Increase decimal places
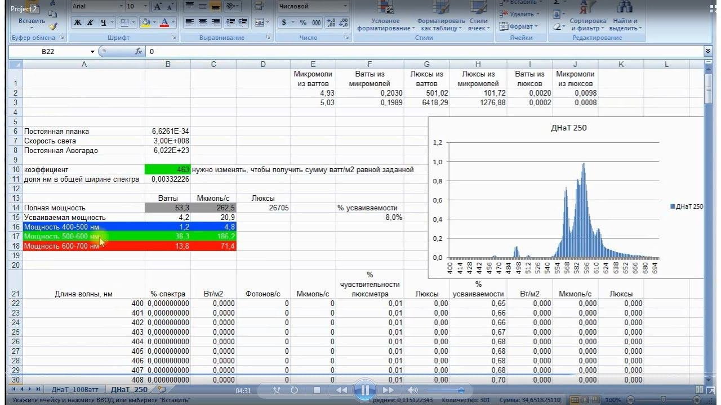This screenshot has width=721, height=405. [331, 22]
